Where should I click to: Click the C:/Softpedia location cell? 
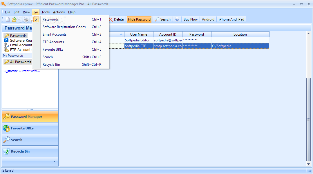pyautogui.click(x=240, y=46)
